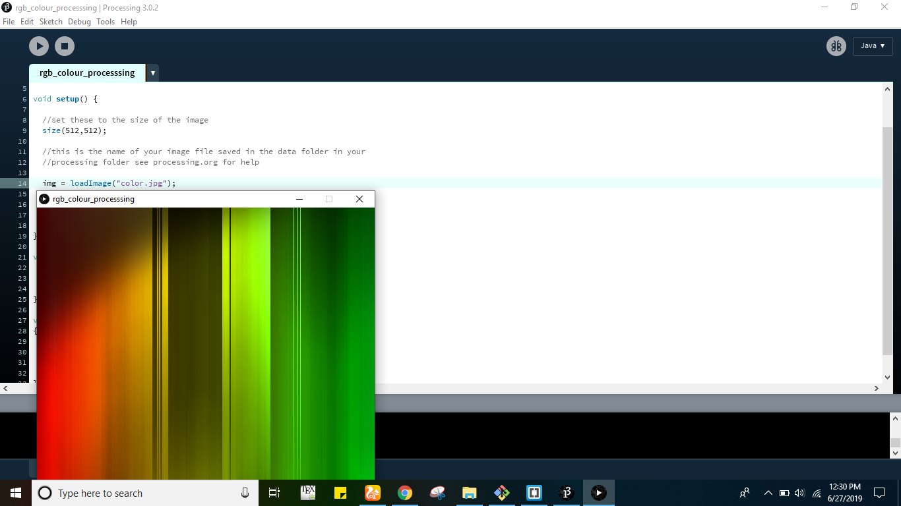Open Task View from the taskbar
The height and width of the screenshot is (506, 901).
click(274, 492)
